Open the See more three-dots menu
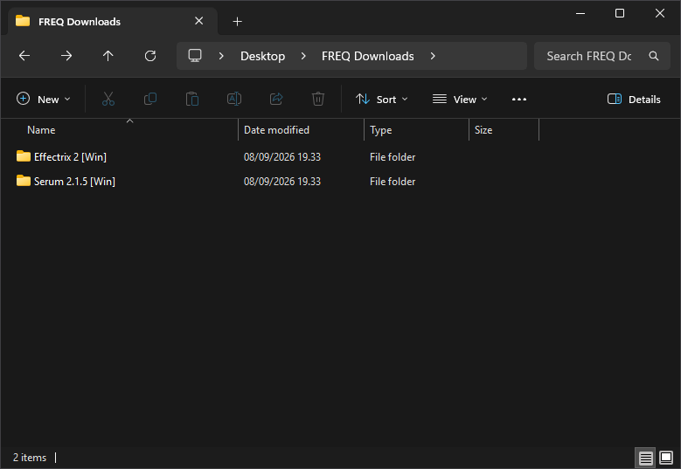Image resolution: width=681 pixels, height=469 pixels. coord(519,100)
